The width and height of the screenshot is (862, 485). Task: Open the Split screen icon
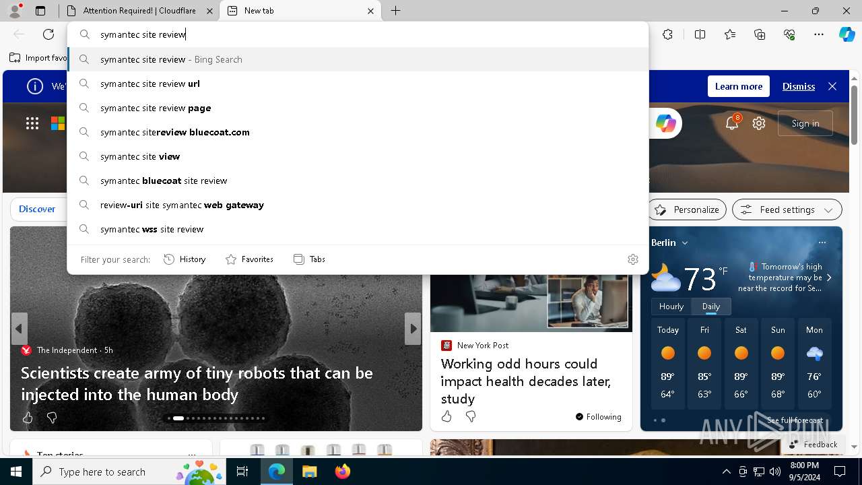700,34
